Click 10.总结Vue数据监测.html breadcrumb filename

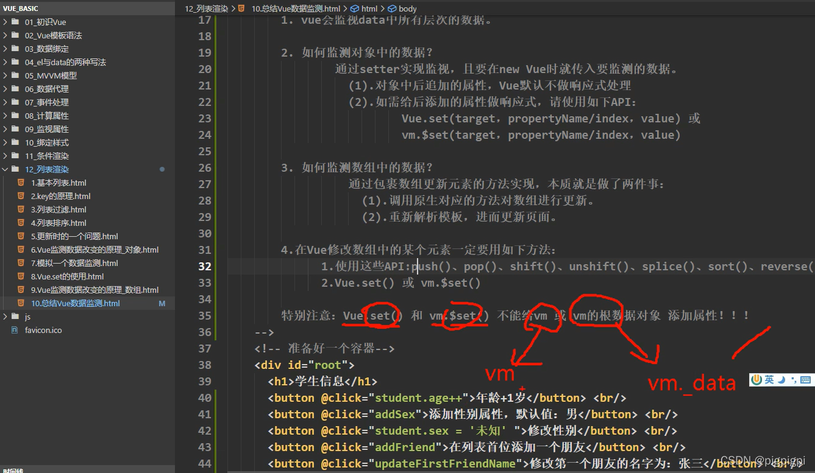click(296, 9)
